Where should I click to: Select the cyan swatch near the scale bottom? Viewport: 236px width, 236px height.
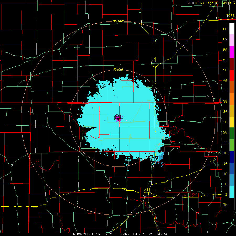pos(232,192)
